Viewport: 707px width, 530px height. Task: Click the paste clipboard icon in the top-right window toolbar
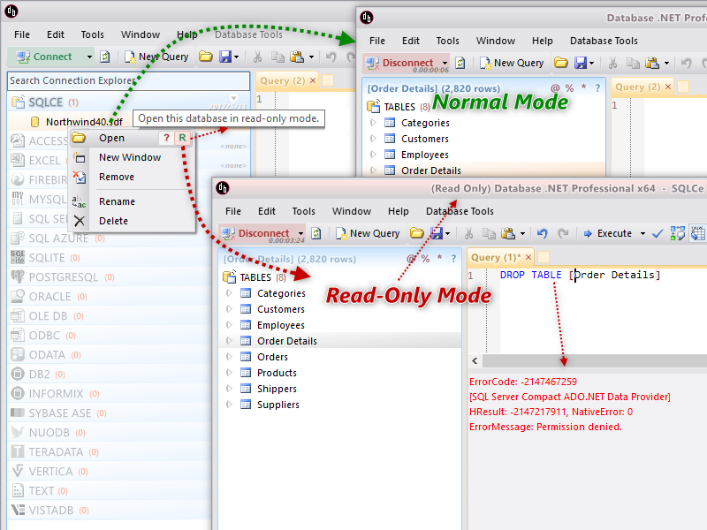[652, 63]
